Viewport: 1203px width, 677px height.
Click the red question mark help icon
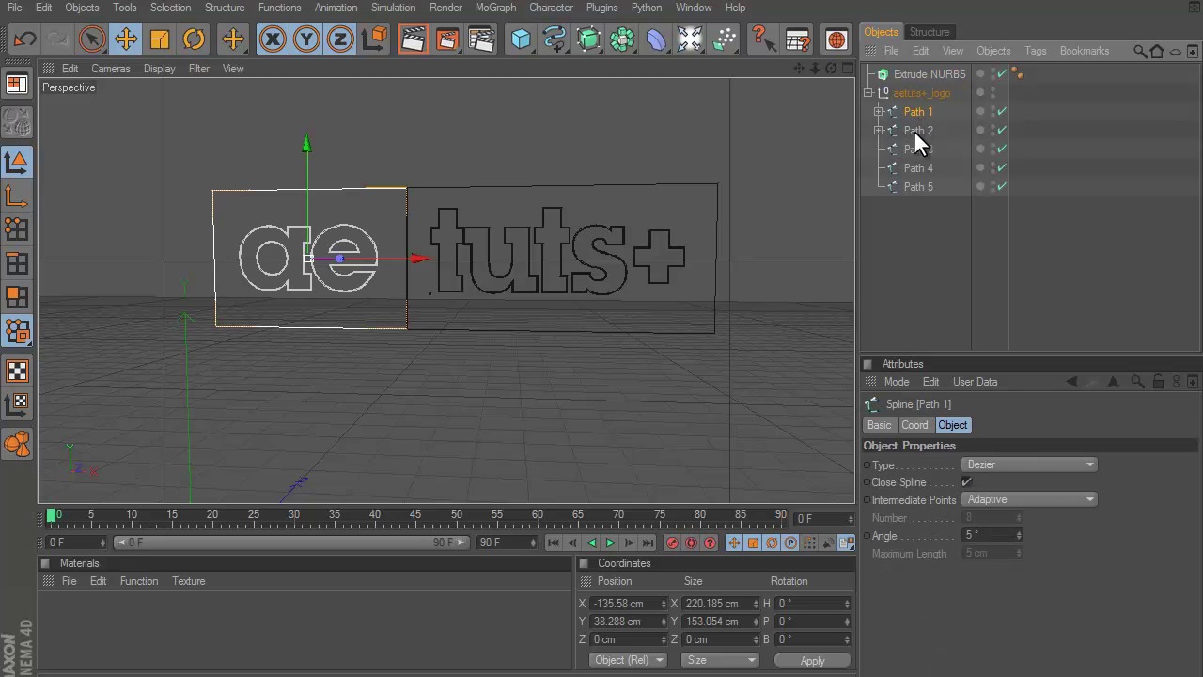click(x=761, y=39)
